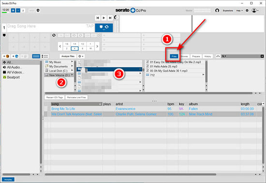Click in the library search field
The width and height of the screenshot is (266, 183).
pos(243,56)
